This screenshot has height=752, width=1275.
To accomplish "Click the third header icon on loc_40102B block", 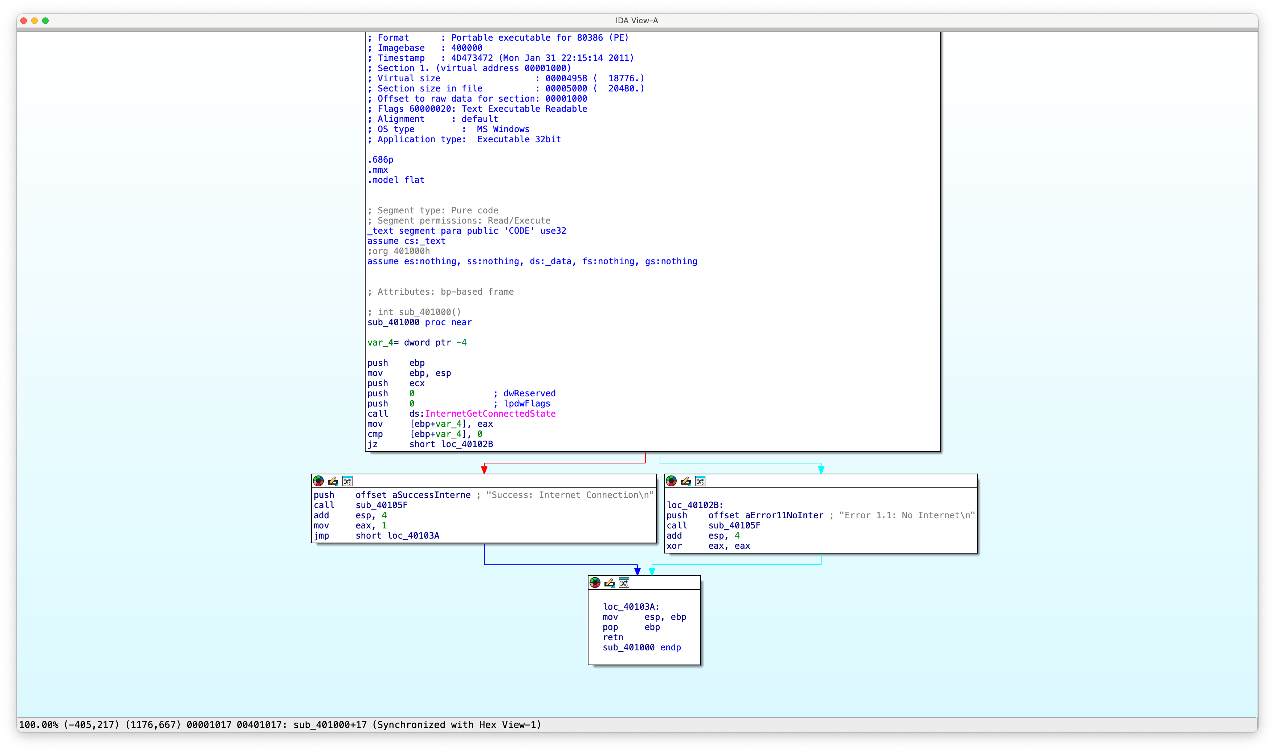I will point(700,481).
